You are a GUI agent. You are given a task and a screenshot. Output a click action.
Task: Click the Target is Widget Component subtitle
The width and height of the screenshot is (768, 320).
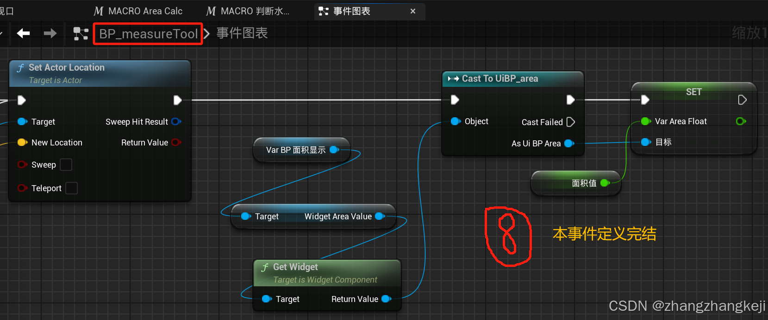[x=325, y=280]
